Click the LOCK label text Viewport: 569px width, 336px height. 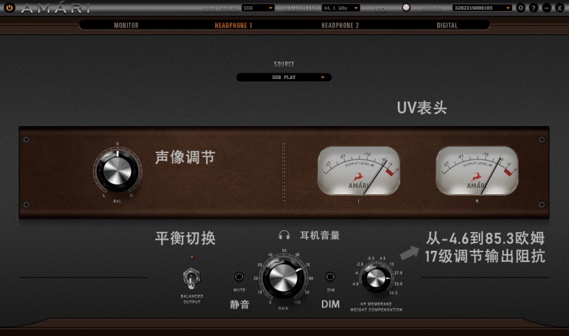(382, 9)
